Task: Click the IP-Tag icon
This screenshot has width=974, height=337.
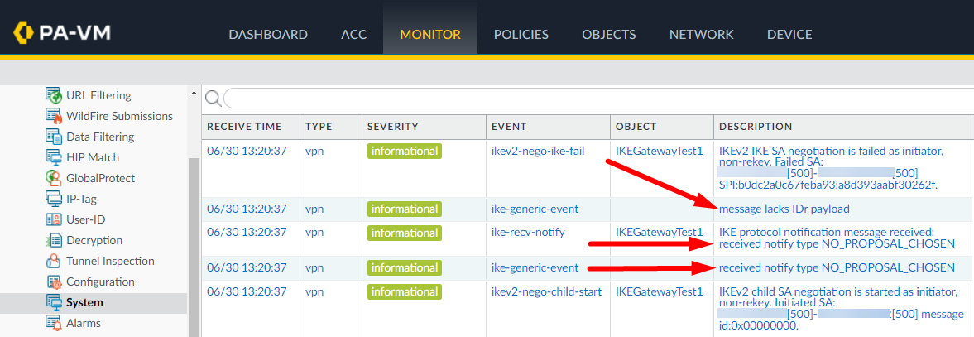Action: point(54,199)
